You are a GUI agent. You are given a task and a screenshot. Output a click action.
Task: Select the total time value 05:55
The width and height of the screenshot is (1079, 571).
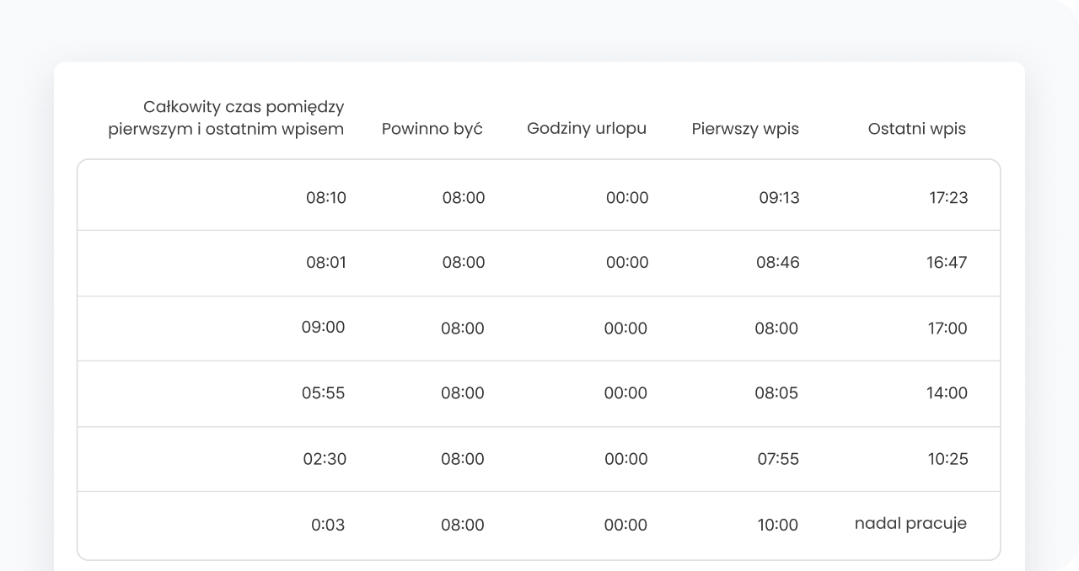pyautogui.click(x=324, y=393)
